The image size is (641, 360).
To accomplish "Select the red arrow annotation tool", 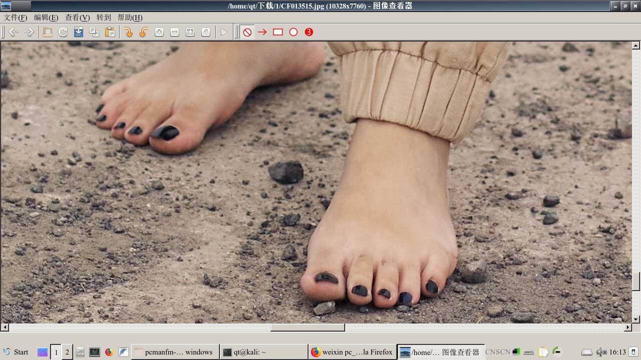I will pos(262,32).
